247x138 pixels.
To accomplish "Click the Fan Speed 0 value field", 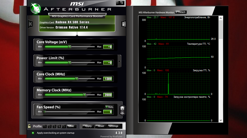I will tap(108, 112).
